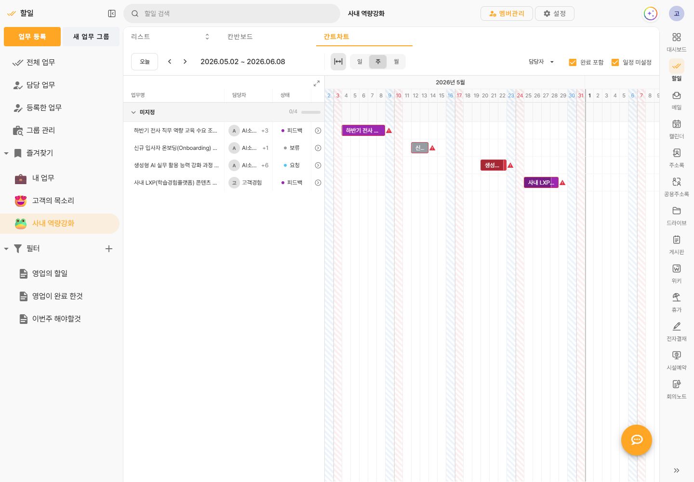694x482 pixels.
Task: Open 대시보드 in the right app rail
Action: point(677,42)
